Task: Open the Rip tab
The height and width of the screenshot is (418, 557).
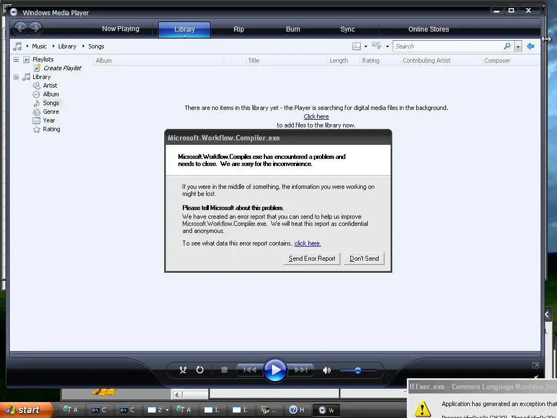Action: [x=239, y=29]
